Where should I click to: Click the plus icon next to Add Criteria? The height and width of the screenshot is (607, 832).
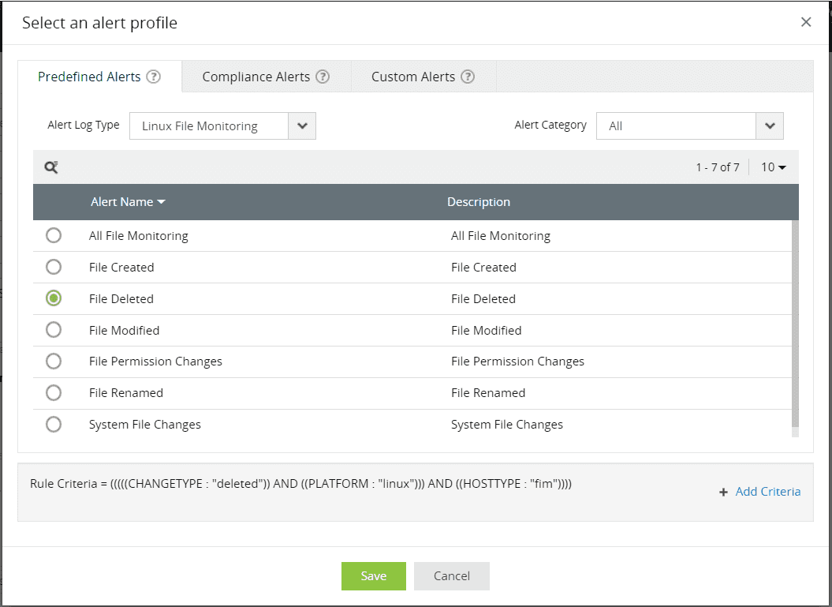tap(723, 493)
